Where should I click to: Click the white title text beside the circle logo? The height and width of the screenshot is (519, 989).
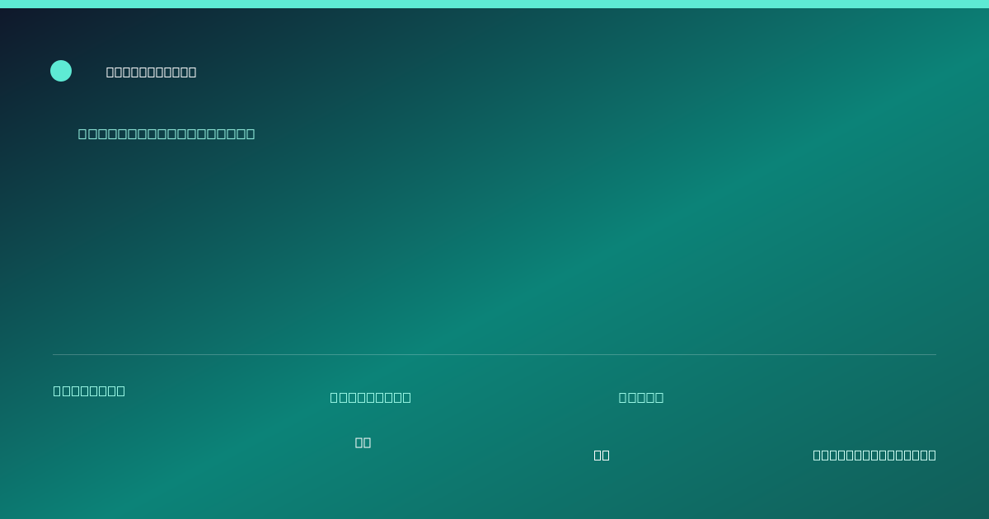coord(151,72)
